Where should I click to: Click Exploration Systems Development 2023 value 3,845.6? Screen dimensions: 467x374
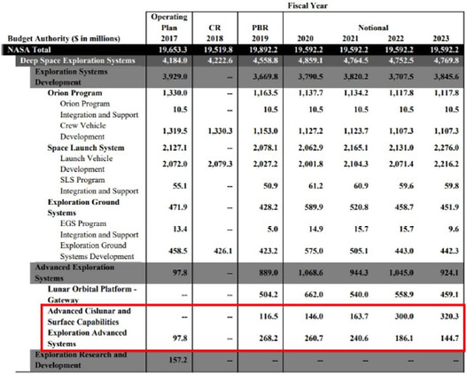click(x=447, y=77)
